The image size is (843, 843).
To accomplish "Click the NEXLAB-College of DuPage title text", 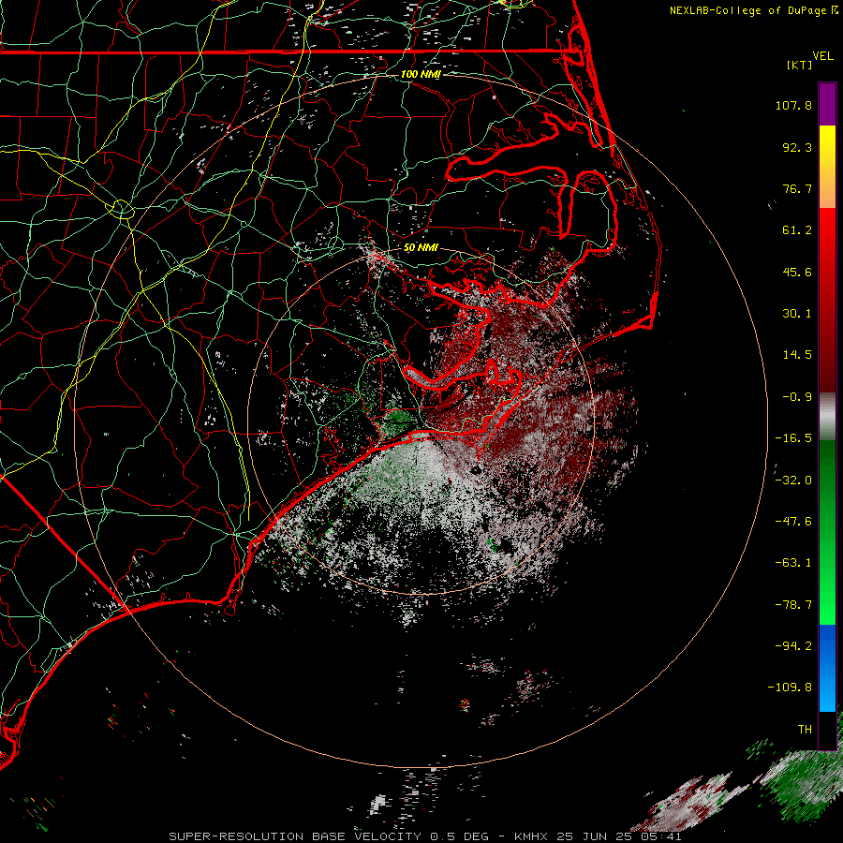I will click(749, 10).
